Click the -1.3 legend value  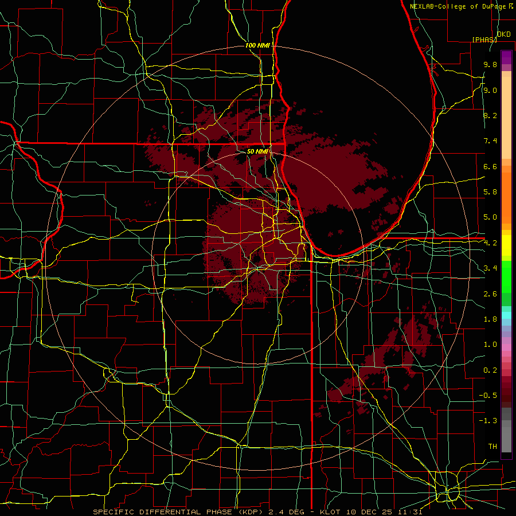(488, 421)
